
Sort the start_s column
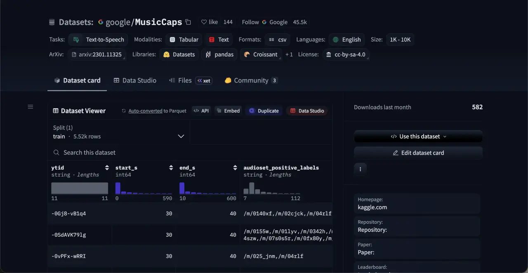[x=171, y=168]
